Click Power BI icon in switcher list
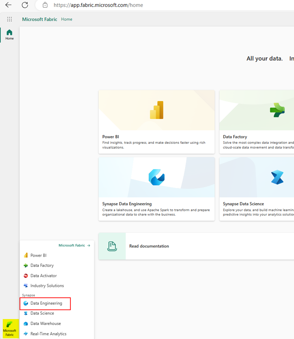Screen dimensions: 294x339 click(26, 255)
